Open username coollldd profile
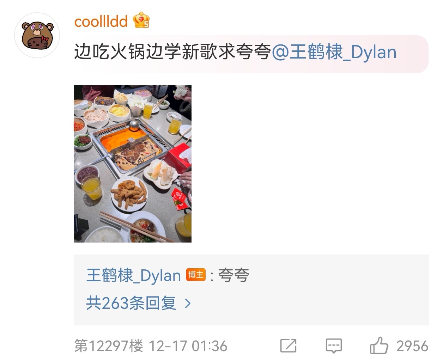 click(101, 21)
